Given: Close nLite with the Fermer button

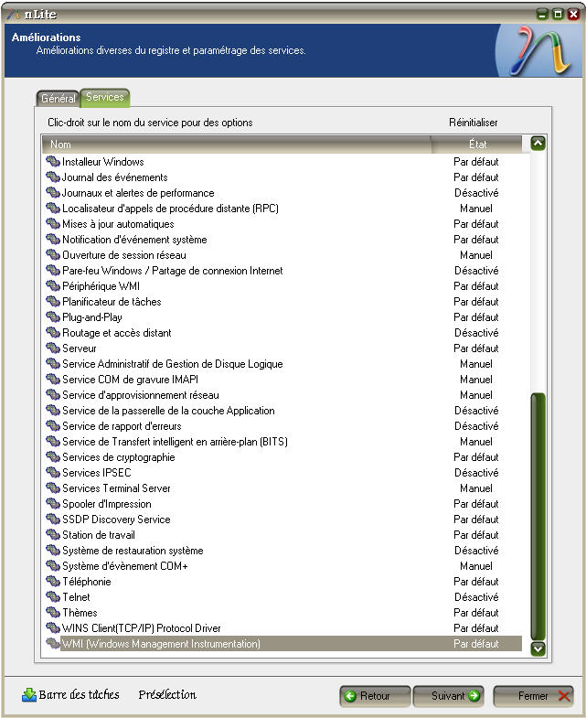Looking at the screenshot, I should (533, 696).
